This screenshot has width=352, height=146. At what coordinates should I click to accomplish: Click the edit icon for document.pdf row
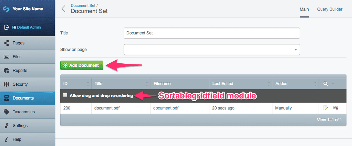(x=325, y=108)
